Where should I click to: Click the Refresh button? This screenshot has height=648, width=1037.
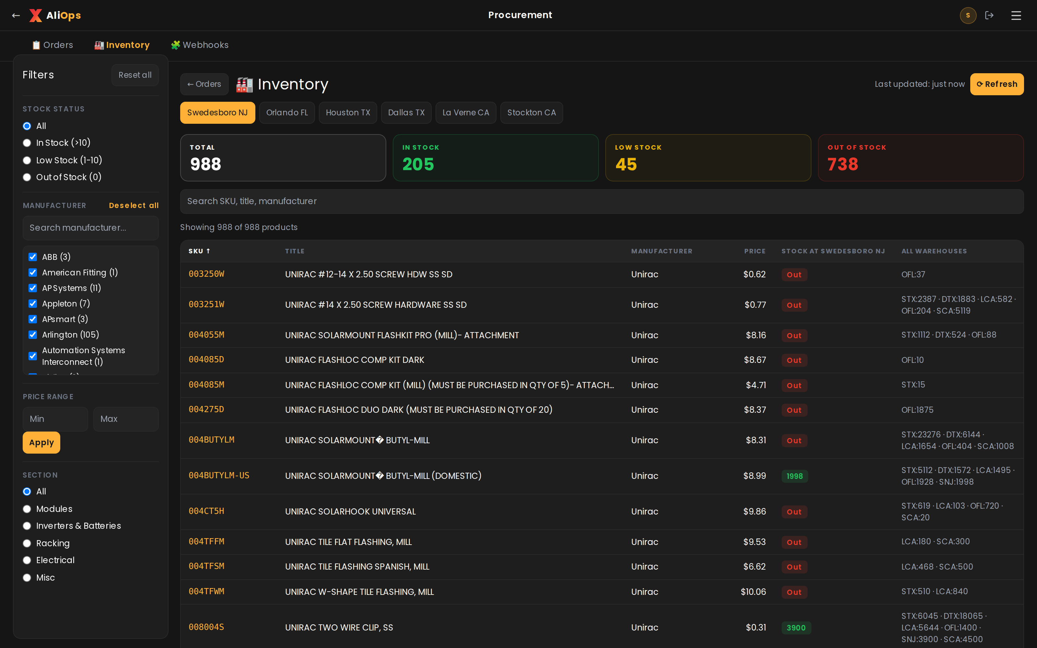click(997, 84)
